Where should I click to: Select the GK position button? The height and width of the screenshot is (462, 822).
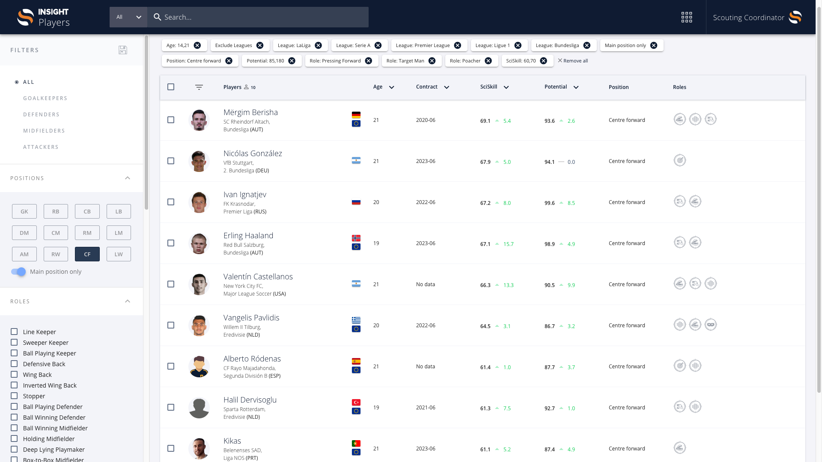(24, 211)
